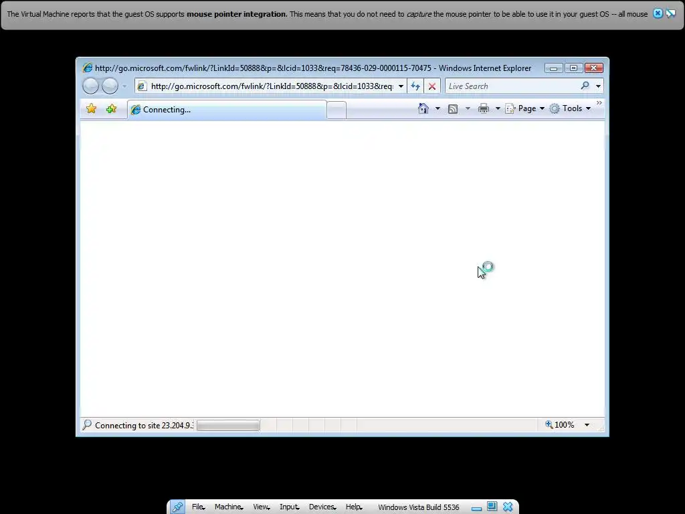Exit fullscreen via mini toolbar window icon
Screen dimensions: 685x514
(492, 507)
